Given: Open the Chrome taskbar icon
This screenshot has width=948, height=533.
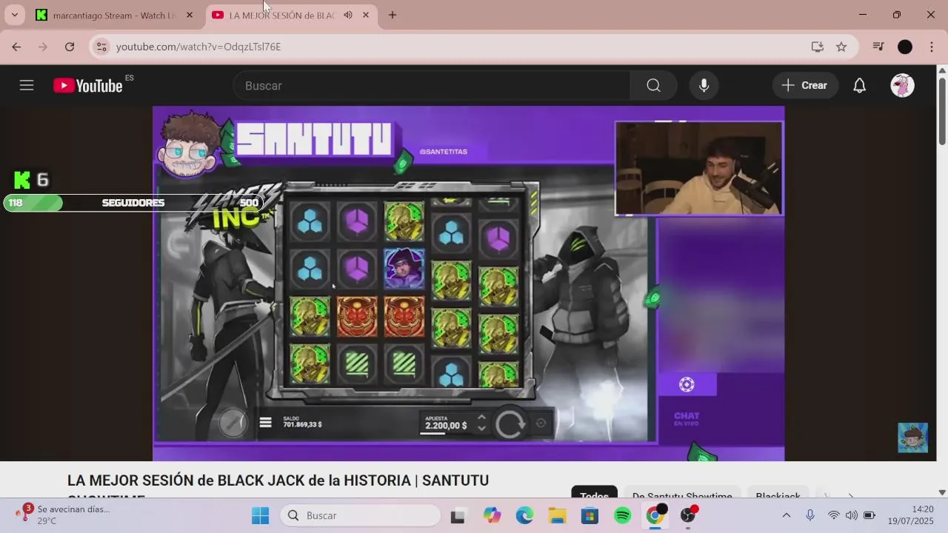Looking at the screenshot, I should point(655,515).
